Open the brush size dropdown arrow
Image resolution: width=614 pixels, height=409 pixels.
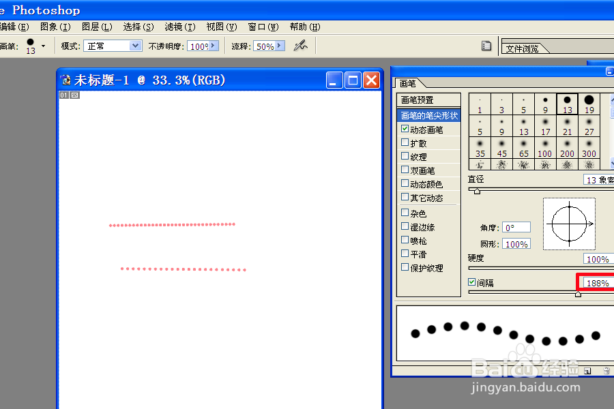tap(43, 45)
